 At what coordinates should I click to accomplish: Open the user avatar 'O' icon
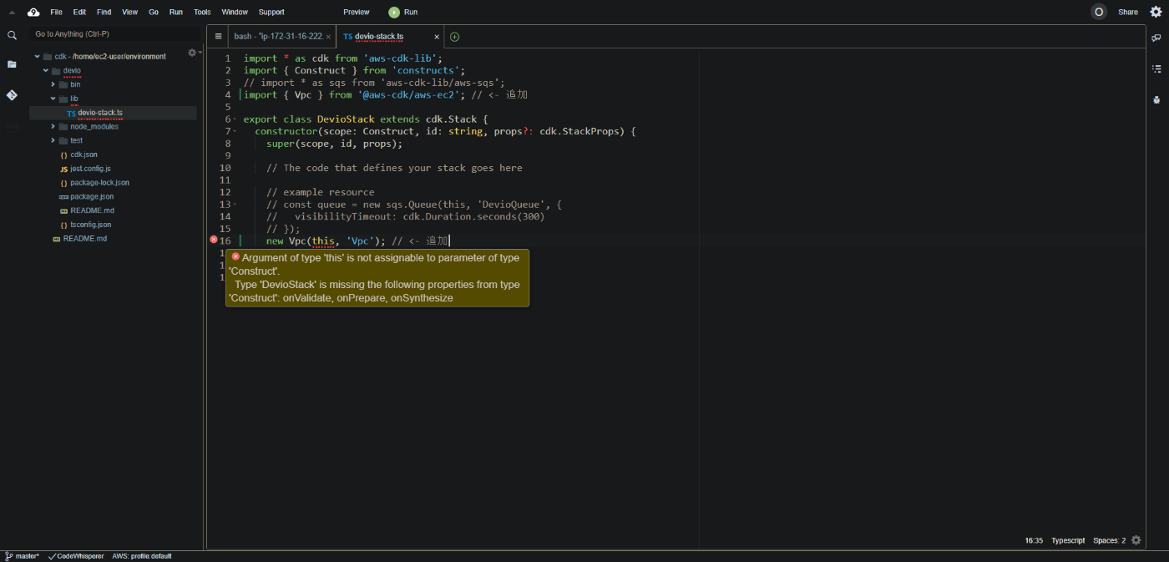click(x=1099, y=12)
